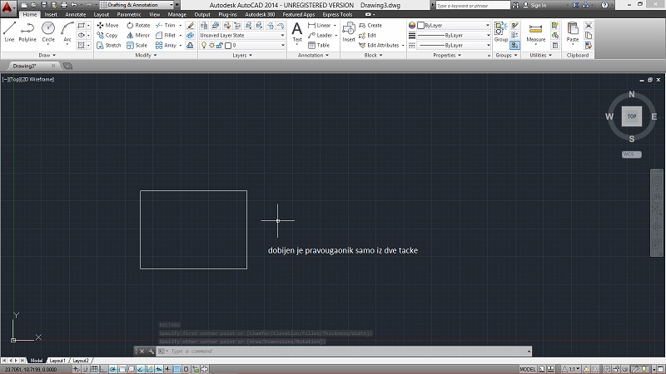Select the Line drawing tool
666x374 pixels.
point(9,32)
